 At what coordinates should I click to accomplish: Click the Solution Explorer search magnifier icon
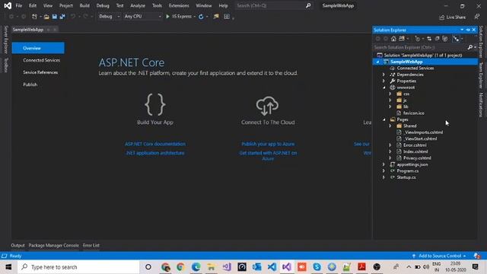[x=470, y=47]
